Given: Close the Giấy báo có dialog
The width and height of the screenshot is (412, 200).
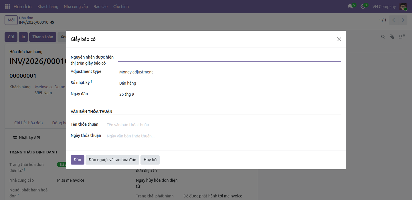Looking at the screenshot, I should 339,39.
